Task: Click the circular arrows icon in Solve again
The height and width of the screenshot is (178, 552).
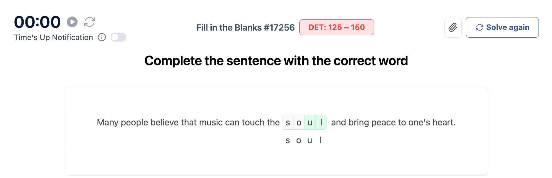Action: [479, 28]
